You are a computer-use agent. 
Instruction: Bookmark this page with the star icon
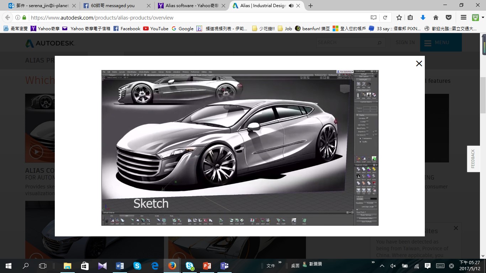pos(399,17)
